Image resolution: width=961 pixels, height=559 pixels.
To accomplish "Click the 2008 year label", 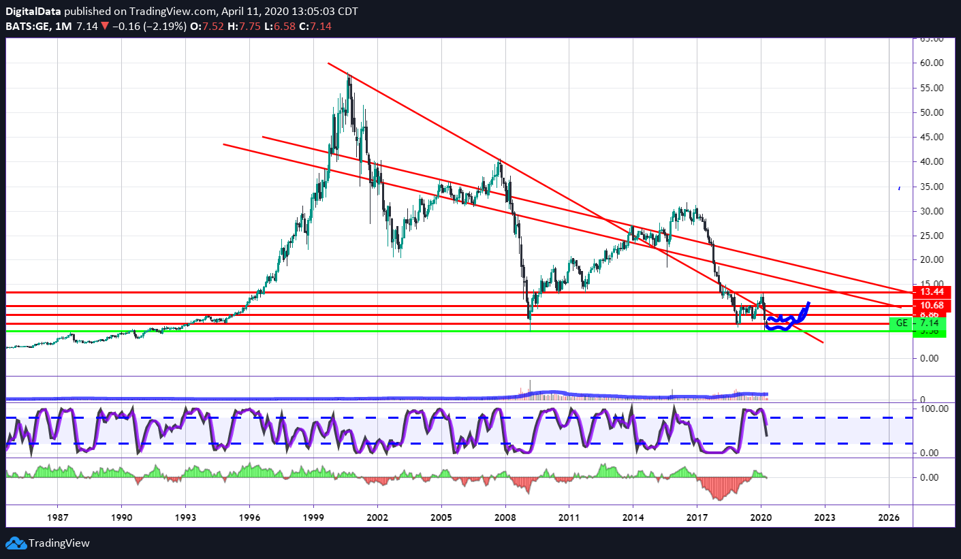I will pos(505,517).
